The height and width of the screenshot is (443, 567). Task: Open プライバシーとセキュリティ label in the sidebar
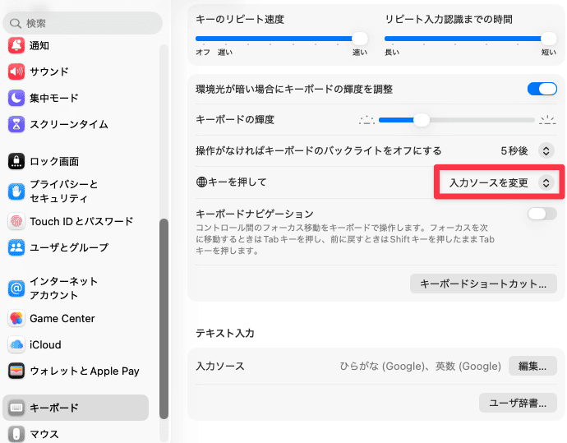pyautogui.click(x=64, y=192)
